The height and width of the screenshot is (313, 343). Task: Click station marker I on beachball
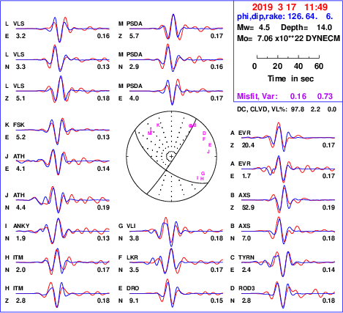pyautogui.click(x=197, y=177)
